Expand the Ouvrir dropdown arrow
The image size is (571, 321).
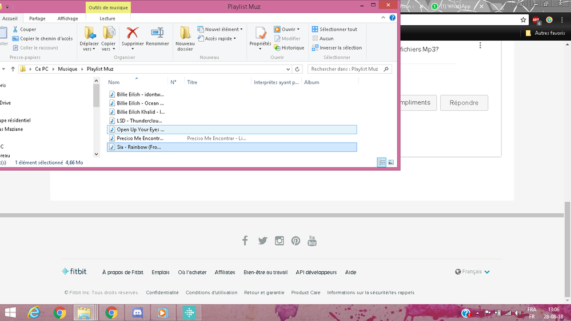pos(298,30)
